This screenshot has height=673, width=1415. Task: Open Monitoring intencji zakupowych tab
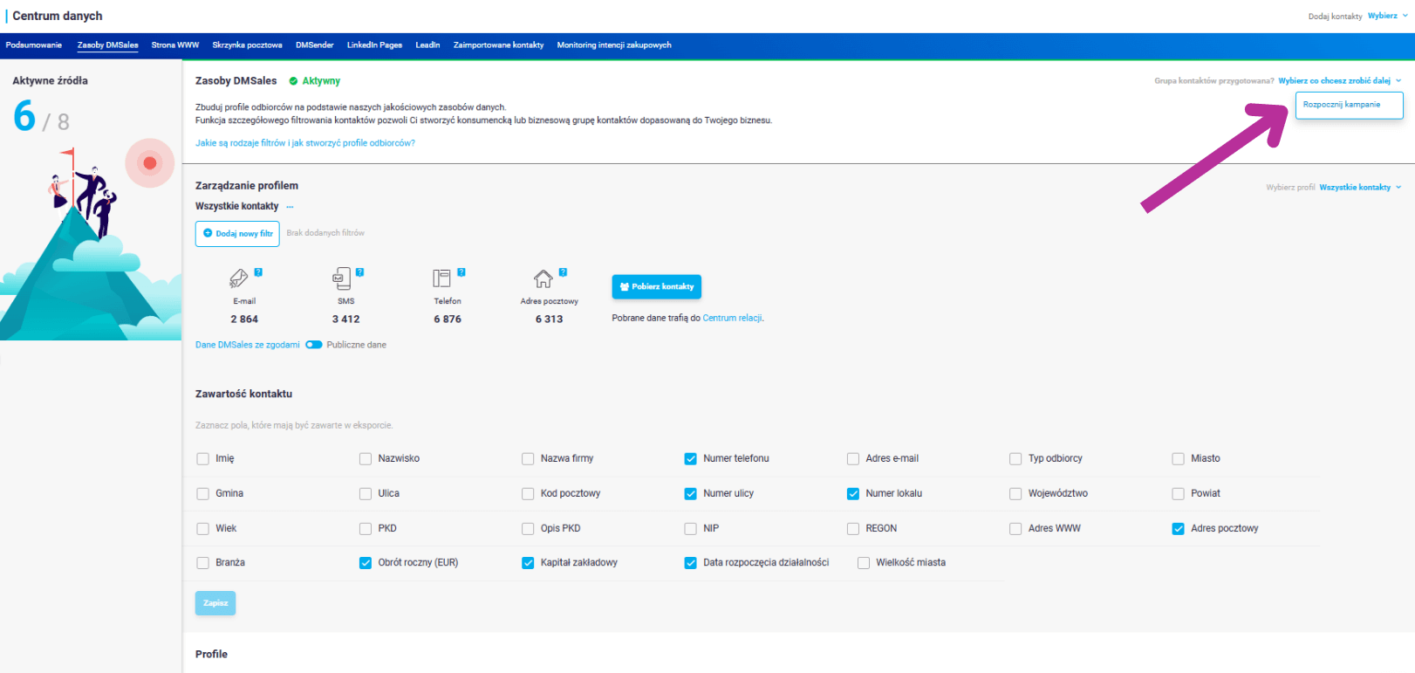(x=614, y=45)
